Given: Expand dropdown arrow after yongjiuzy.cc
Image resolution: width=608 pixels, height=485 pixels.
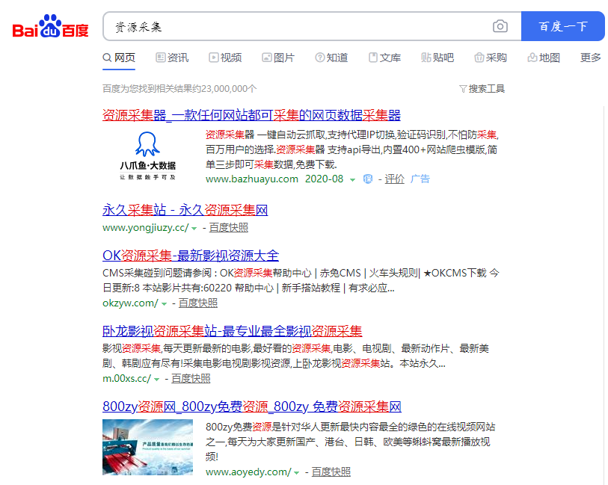Looking at the screenshot, I should point(194,229).
